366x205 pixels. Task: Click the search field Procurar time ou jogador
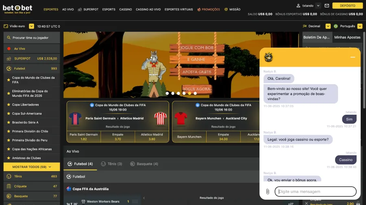(x=32, y=37)
